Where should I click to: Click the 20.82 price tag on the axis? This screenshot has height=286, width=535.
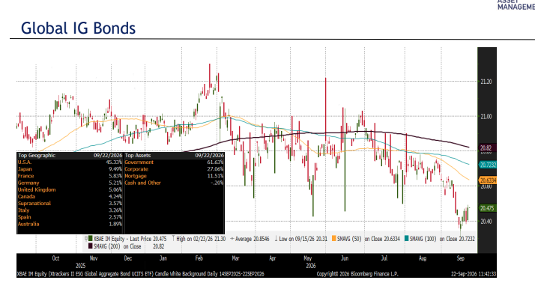(x=486, y=148)
